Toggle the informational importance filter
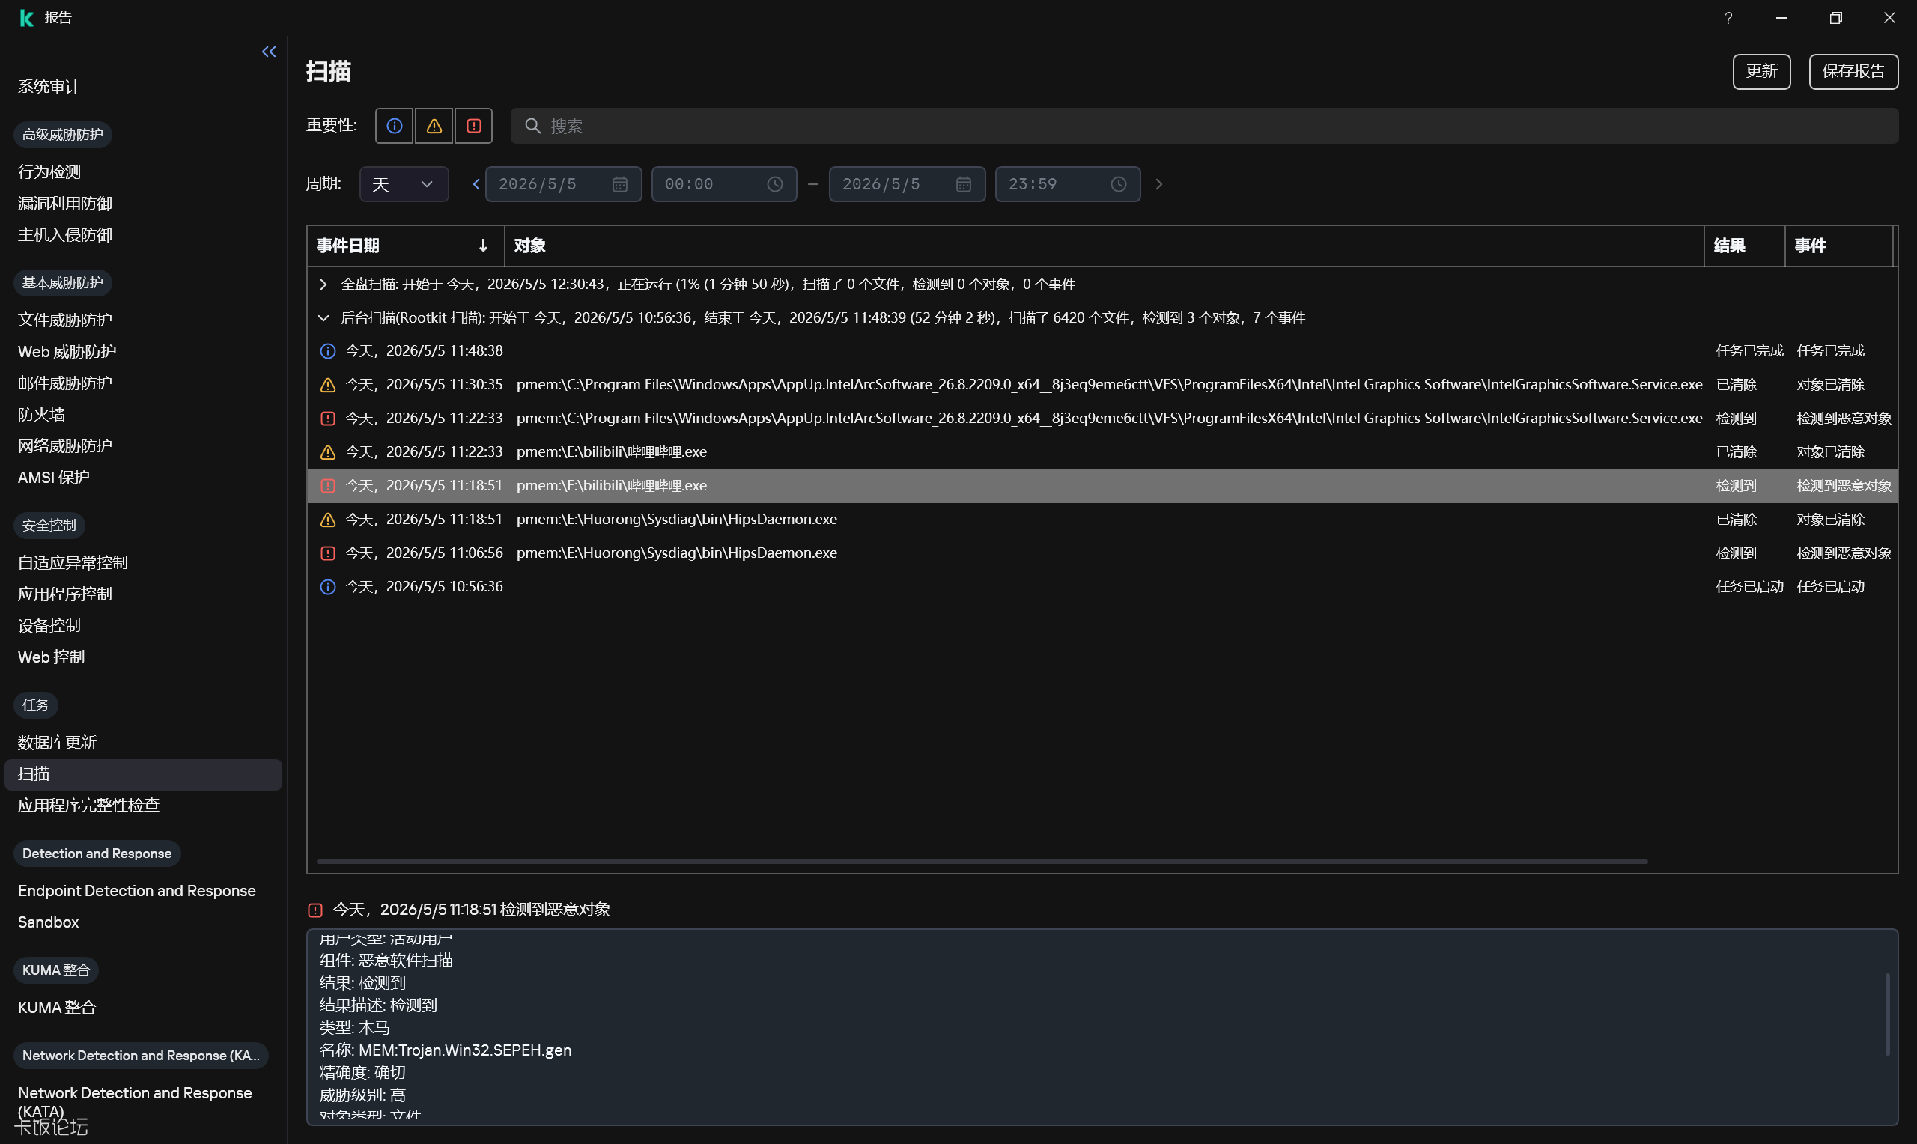Viewport: 1917px width, 1144px height. click(x=394, y=126)
